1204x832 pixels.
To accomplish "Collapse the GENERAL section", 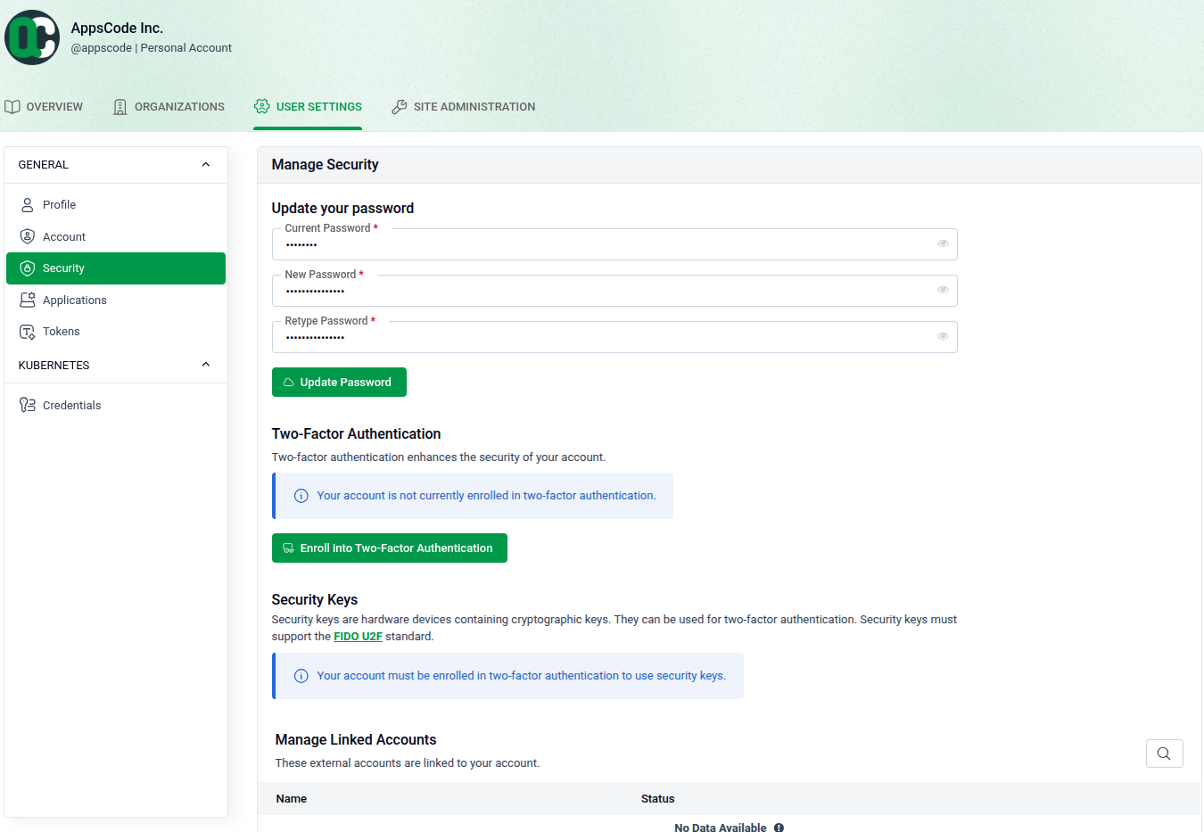I will pyautogui.click(x=205, y=164).
